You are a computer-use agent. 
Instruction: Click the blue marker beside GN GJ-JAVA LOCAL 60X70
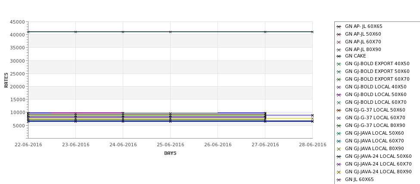(339, 142)
